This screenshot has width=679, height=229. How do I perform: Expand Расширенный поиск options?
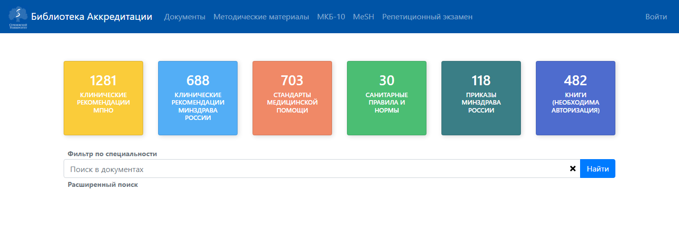point(103,184)
